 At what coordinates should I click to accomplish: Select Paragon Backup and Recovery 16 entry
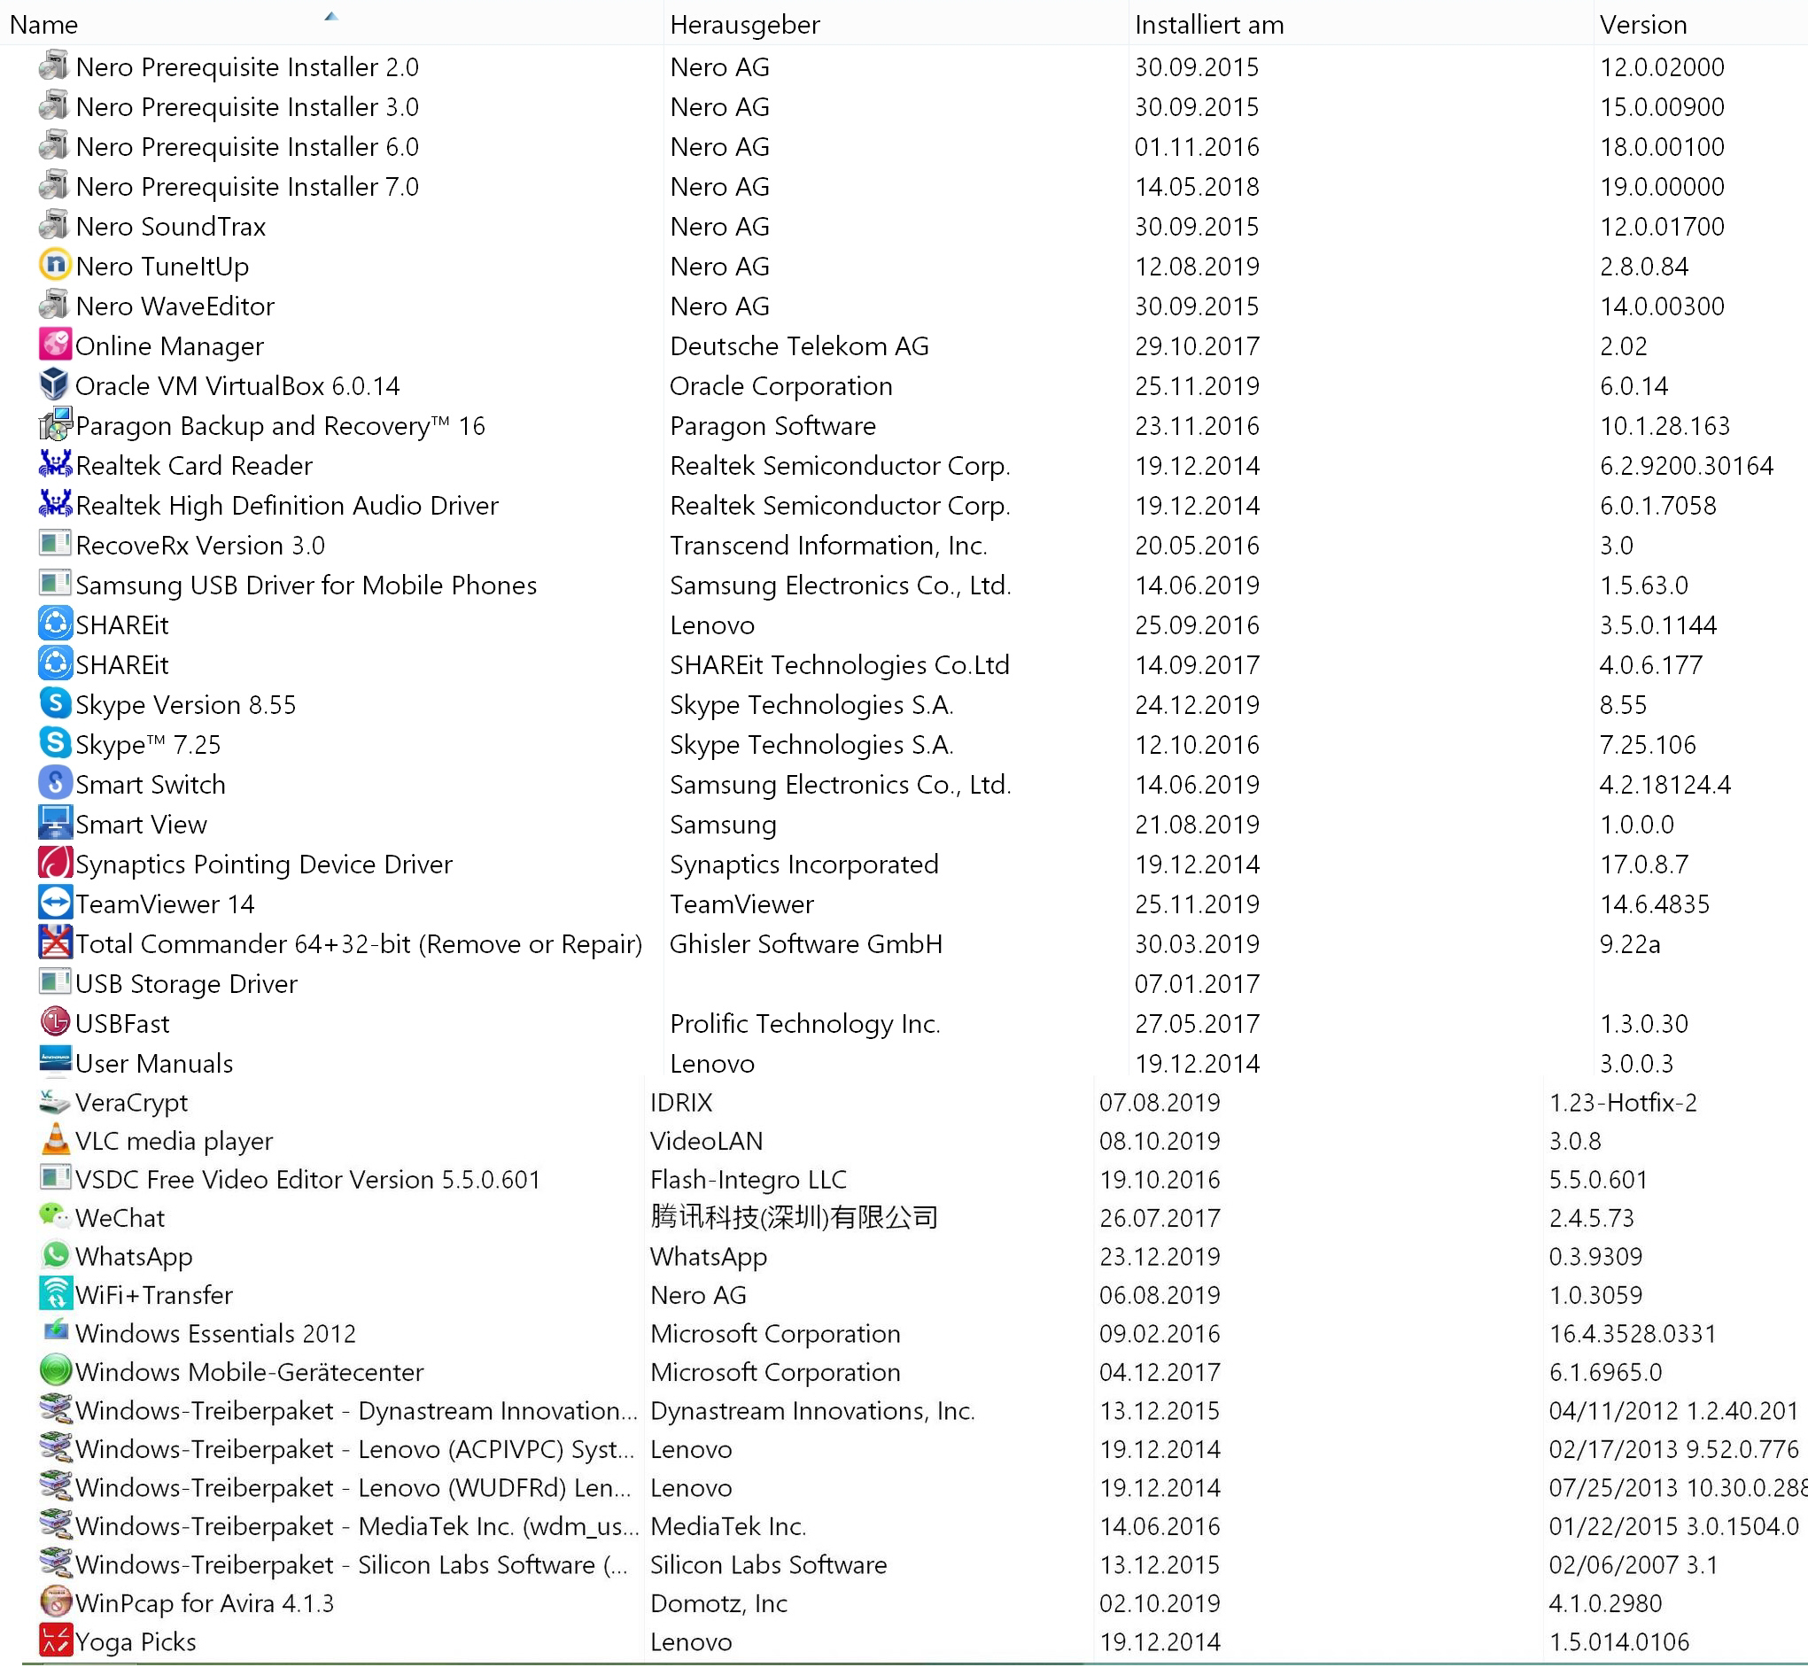click(x=280, y=426)
